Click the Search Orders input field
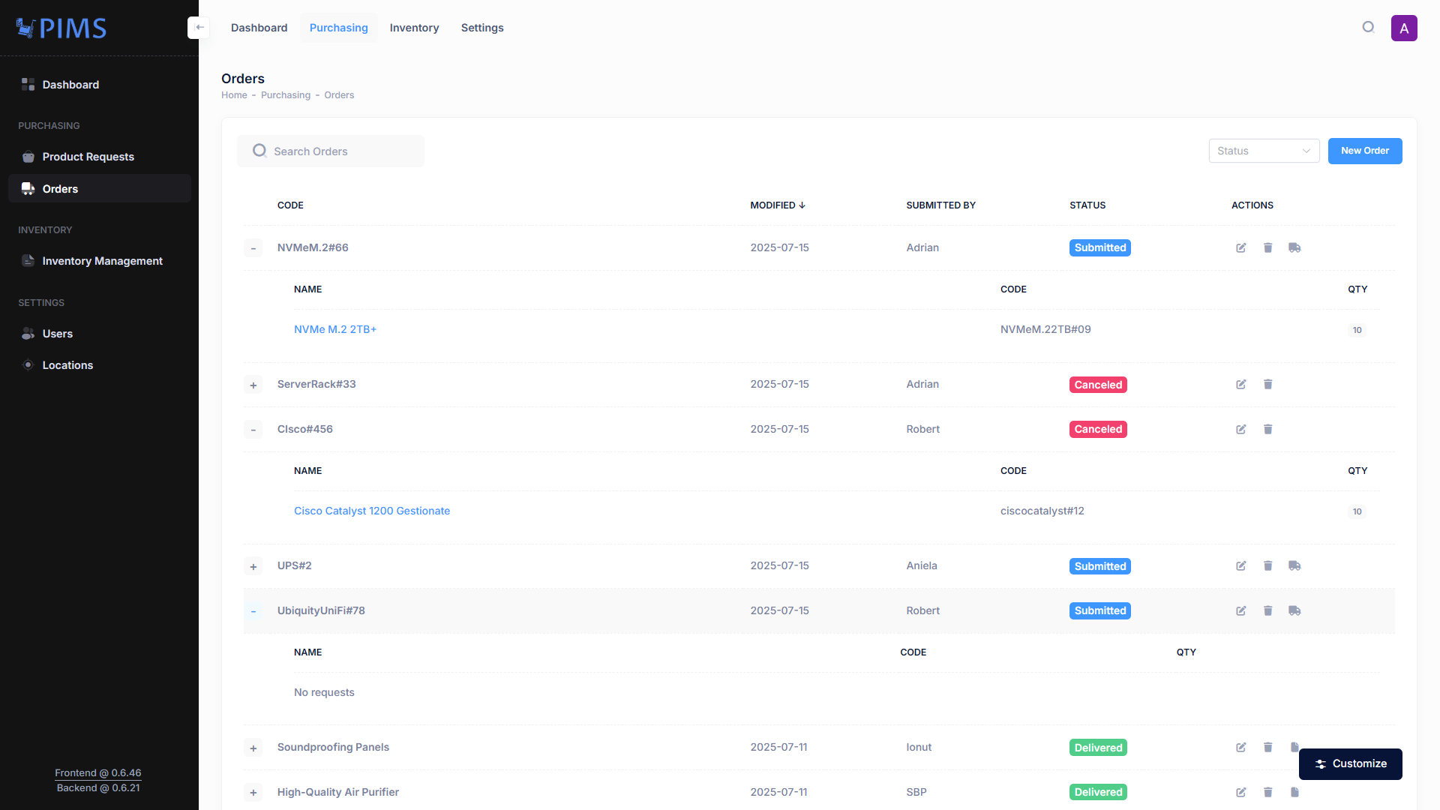The image size is (1440, 810). [337, 151]
